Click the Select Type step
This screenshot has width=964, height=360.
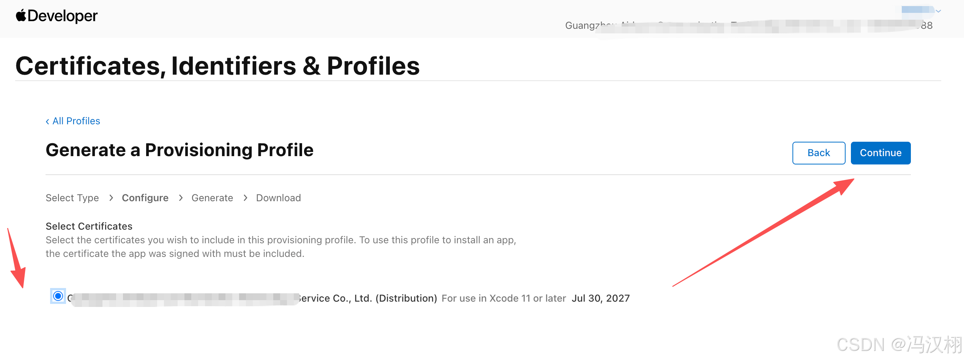[72, 198]
